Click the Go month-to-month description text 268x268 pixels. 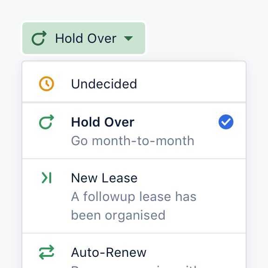[x=133, y=141]
